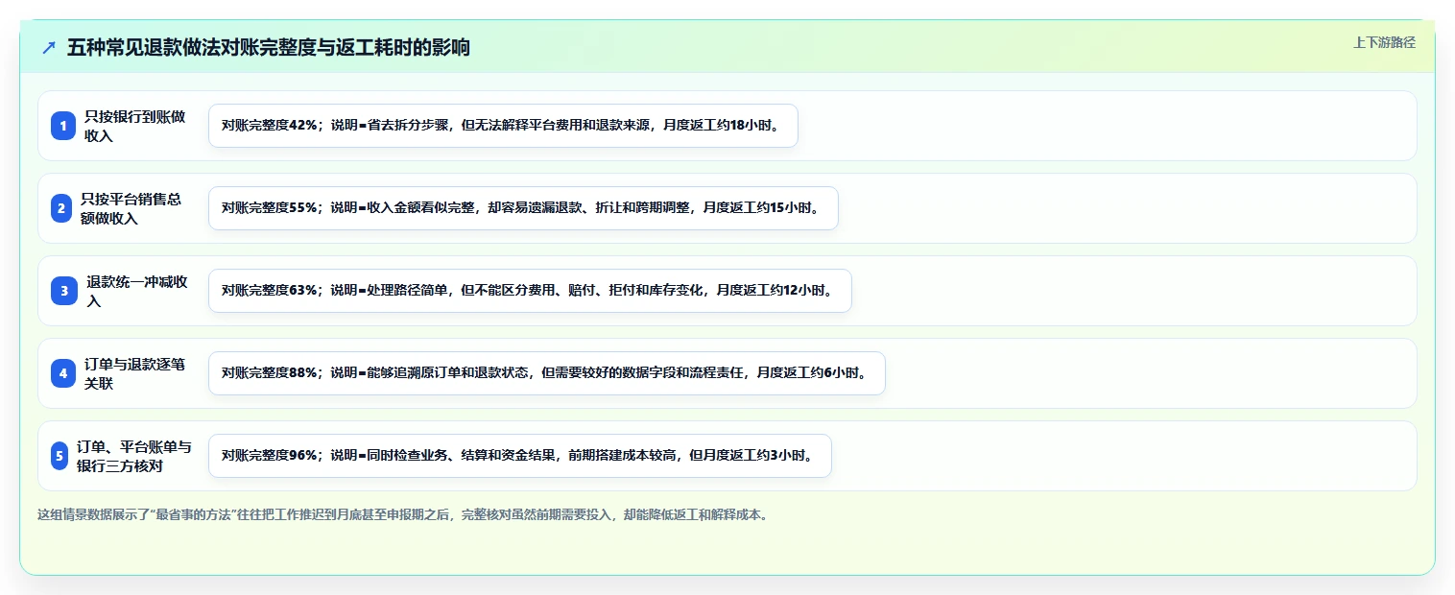The width and height of the screenshot is (1455, 595).
Task: Click the number 2 badge
Action: (61, 208)
